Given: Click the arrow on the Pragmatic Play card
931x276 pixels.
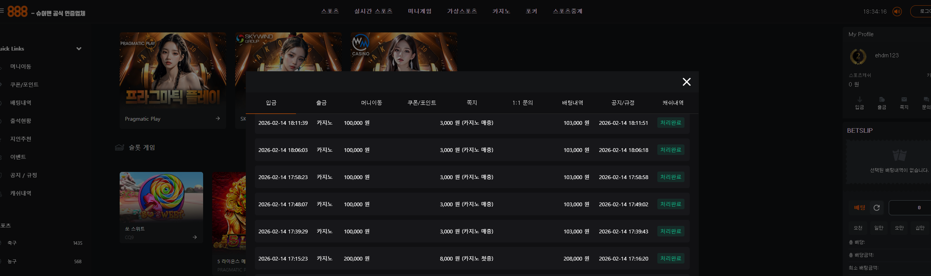Looking at the screenshot, I should click(218, 118).
